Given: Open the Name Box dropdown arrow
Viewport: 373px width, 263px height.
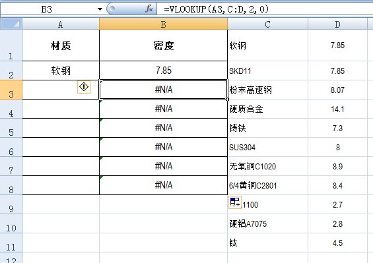Looking at the screenshot, I should [x=100, y=9].
